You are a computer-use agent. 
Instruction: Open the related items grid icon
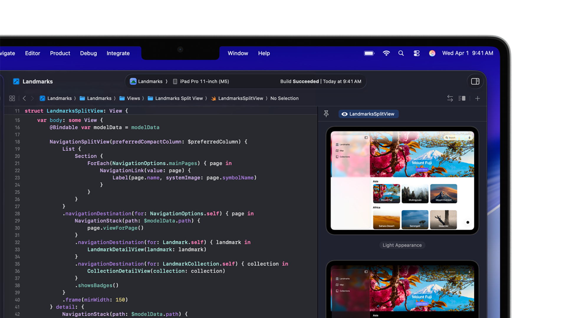coord(12,98)
